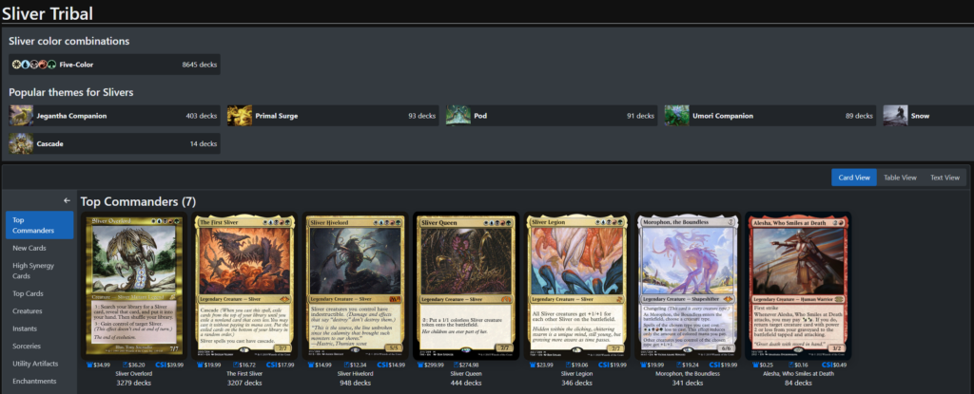Image resolution: width=974 pixels, height=394 pixels.
Task: Switch to Table View
Action: (x=900, y=178)
